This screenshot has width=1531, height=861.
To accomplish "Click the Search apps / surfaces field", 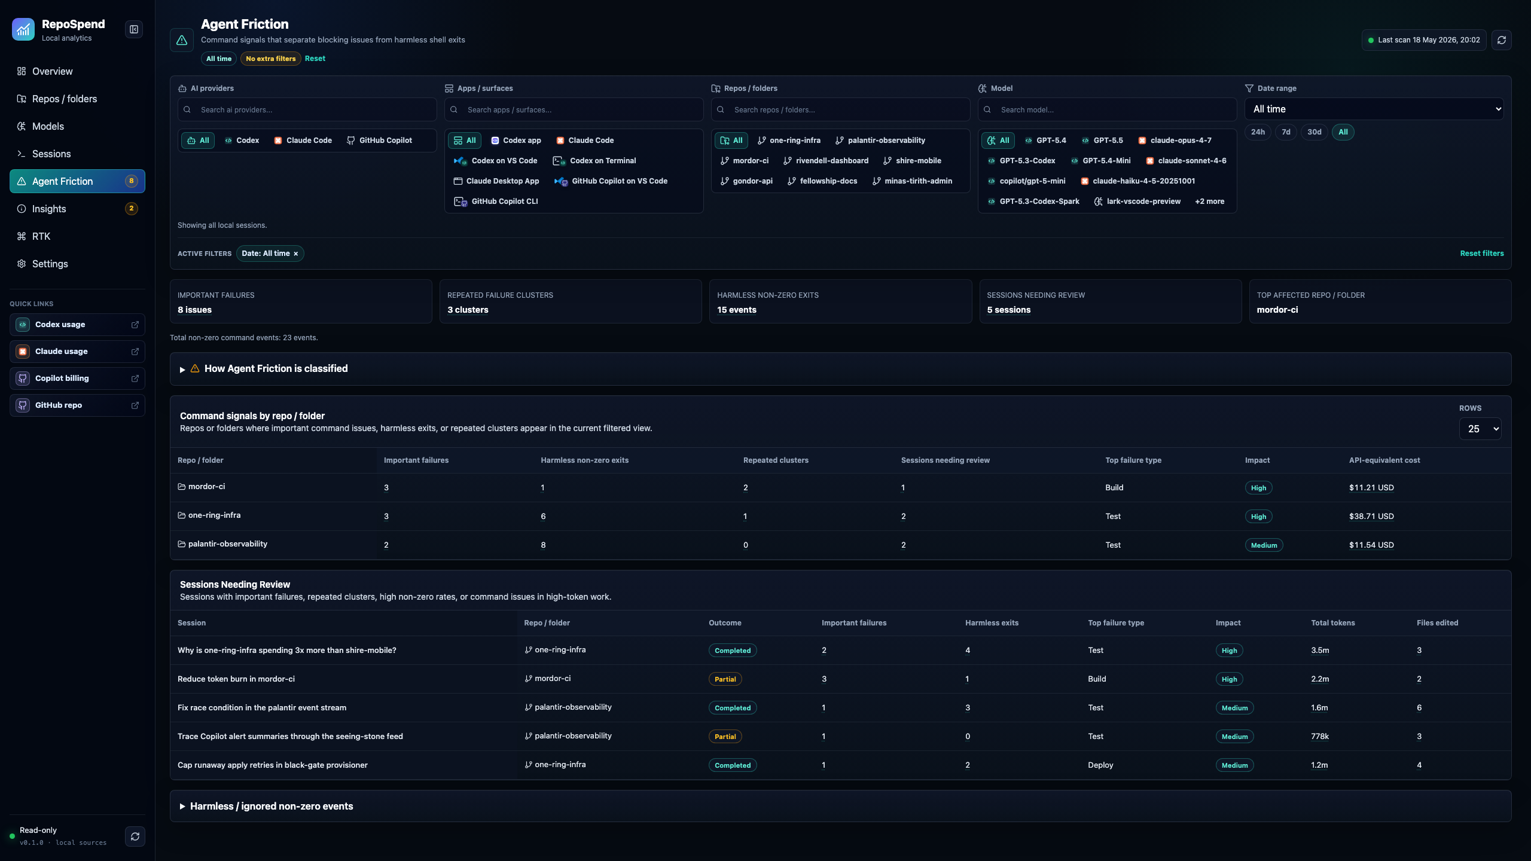I will [574, 110].
